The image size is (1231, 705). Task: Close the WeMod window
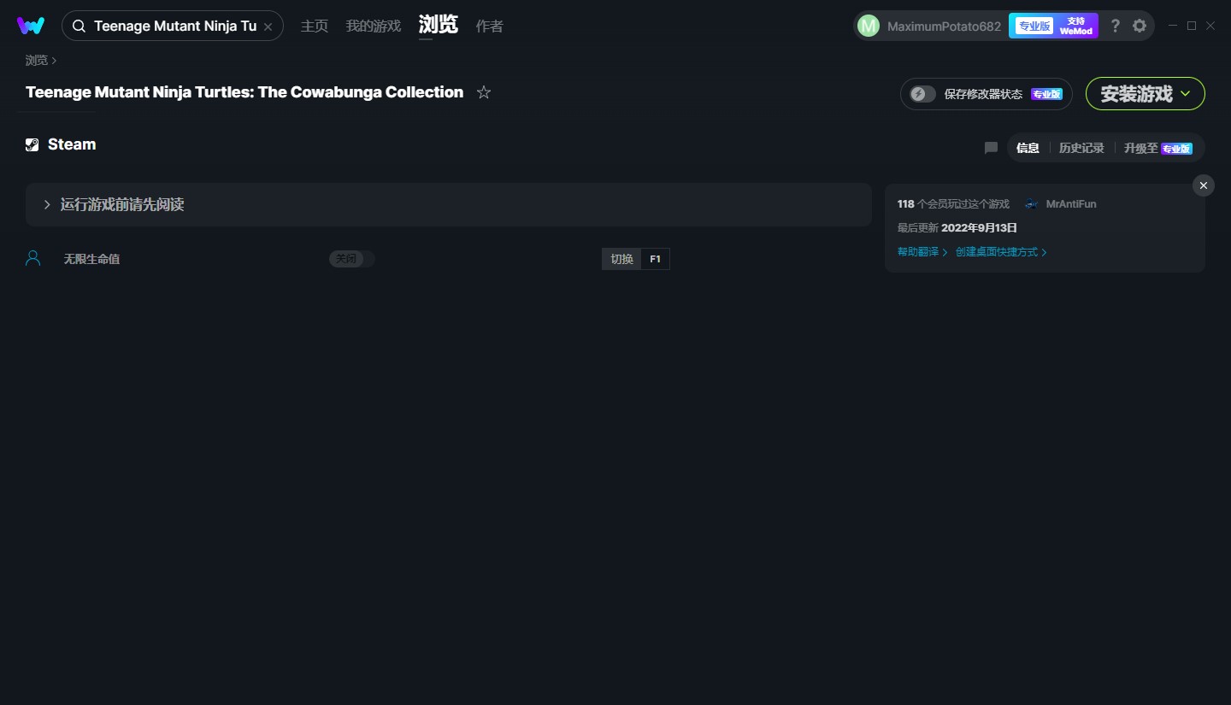(x=1210, y=26)
